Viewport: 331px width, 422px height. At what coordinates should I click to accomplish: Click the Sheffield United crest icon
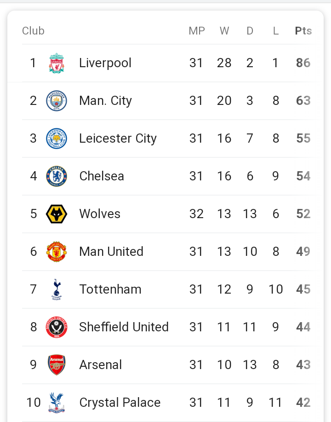[57, 327]
